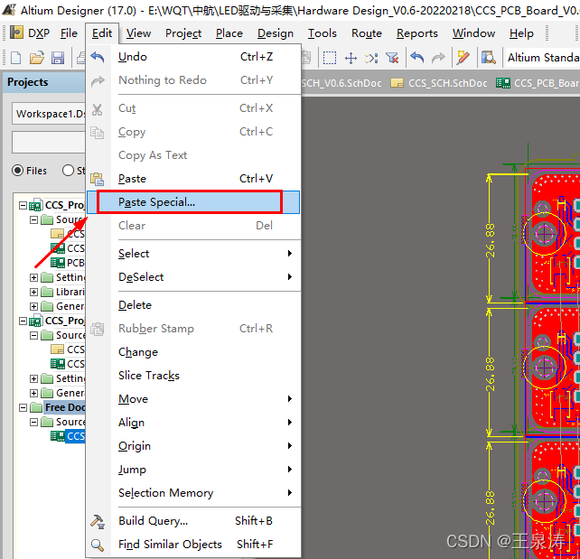Click the Deselect All toolbar icon

pyautogui.click(x=371, y=58)
